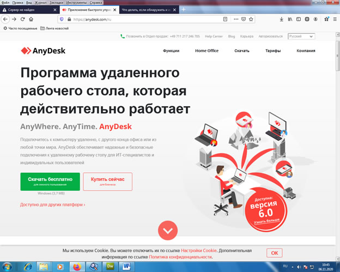Open Dreamweaver from the taskbar

110,267
